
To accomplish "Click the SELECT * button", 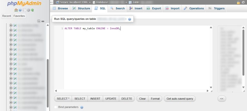I will click(x=63, y=99).
